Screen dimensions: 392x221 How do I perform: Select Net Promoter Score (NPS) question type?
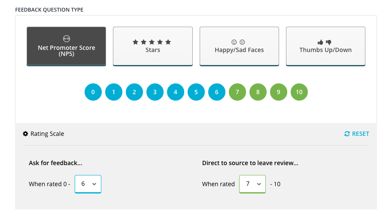[66, 46]
